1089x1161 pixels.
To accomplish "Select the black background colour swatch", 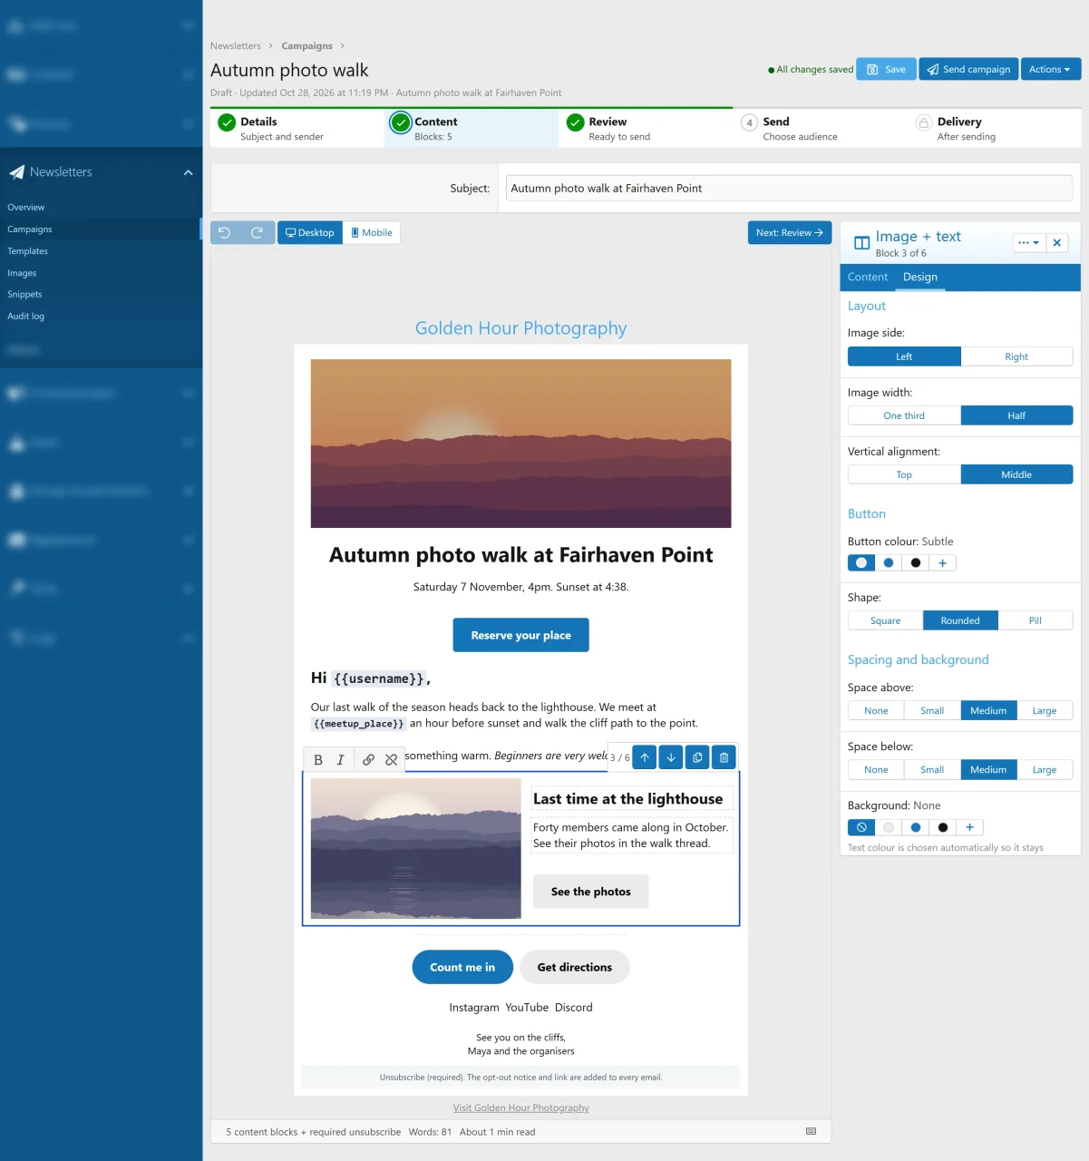I will point(943,827).
